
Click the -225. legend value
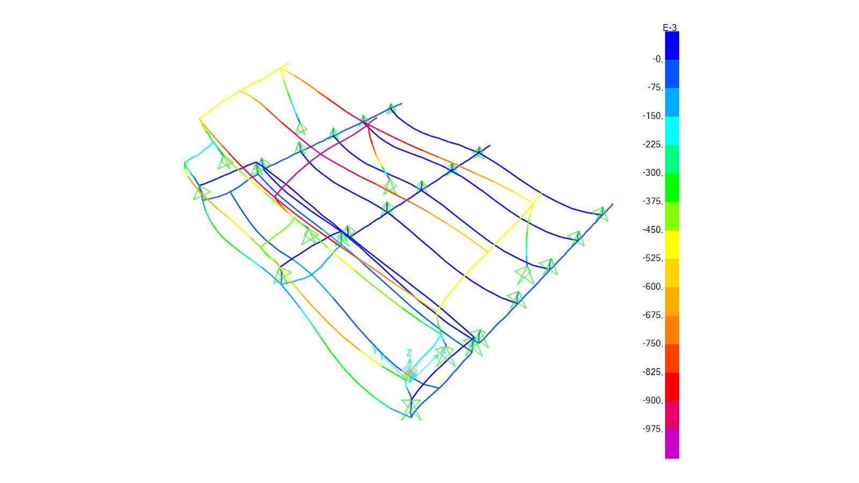click(653, 144)
